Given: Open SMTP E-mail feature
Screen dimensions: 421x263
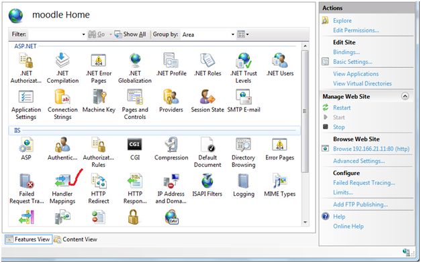Looking at the screenshot, I should [x=244, y=101].
